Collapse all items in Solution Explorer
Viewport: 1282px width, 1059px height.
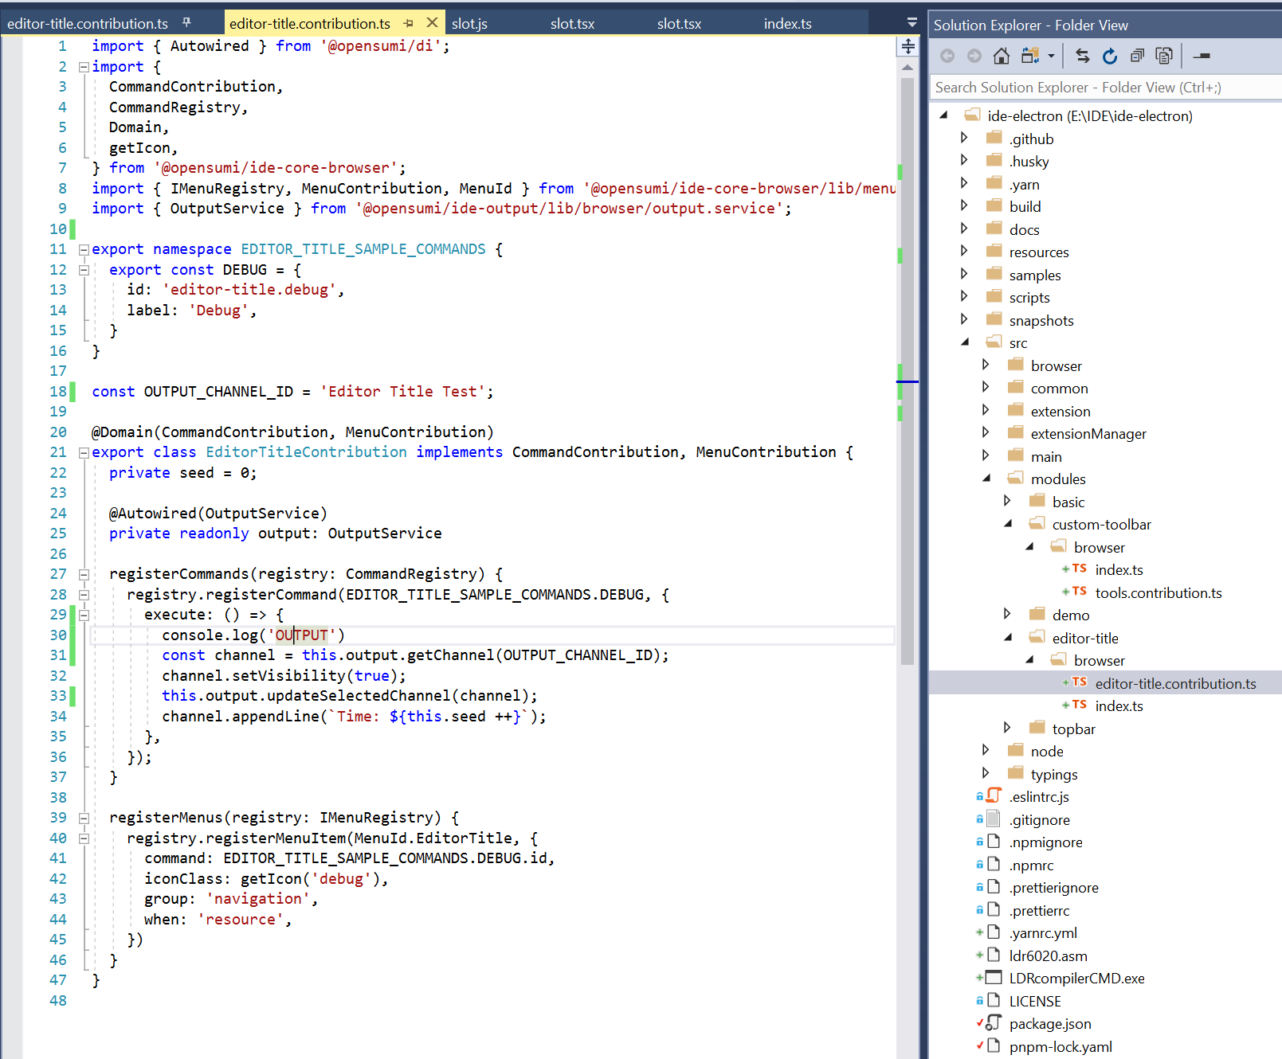(x=1137, y=56)
